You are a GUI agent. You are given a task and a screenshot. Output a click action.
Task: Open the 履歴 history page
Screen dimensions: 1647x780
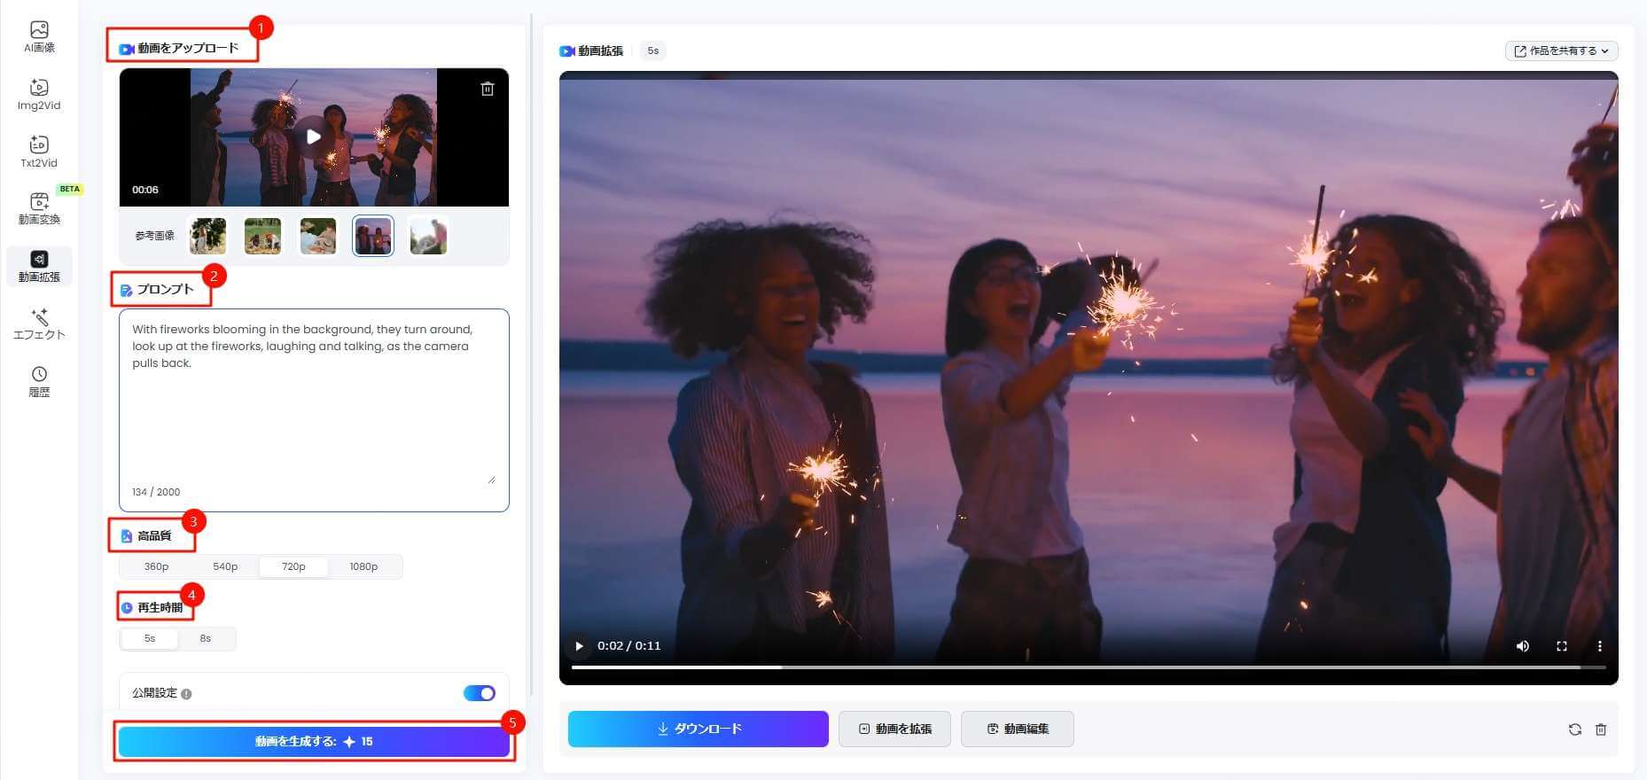click(39, 381)
